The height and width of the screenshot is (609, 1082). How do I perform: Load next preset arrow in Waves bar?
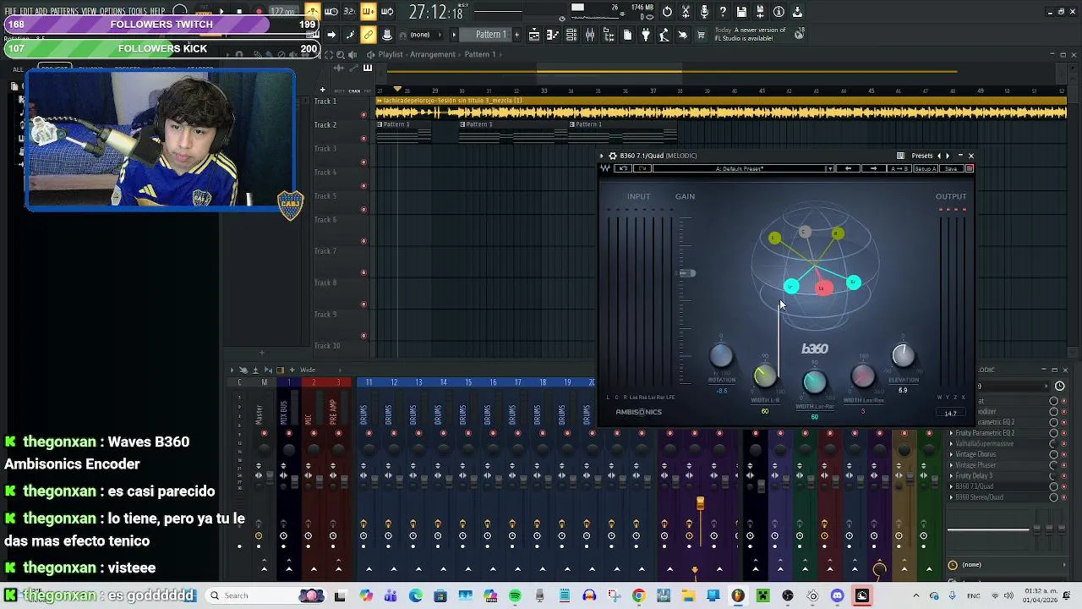click(873, 168)
